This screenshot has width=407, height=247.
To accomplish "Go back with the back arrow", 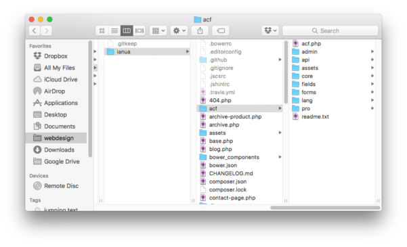I will pos(35,30).
